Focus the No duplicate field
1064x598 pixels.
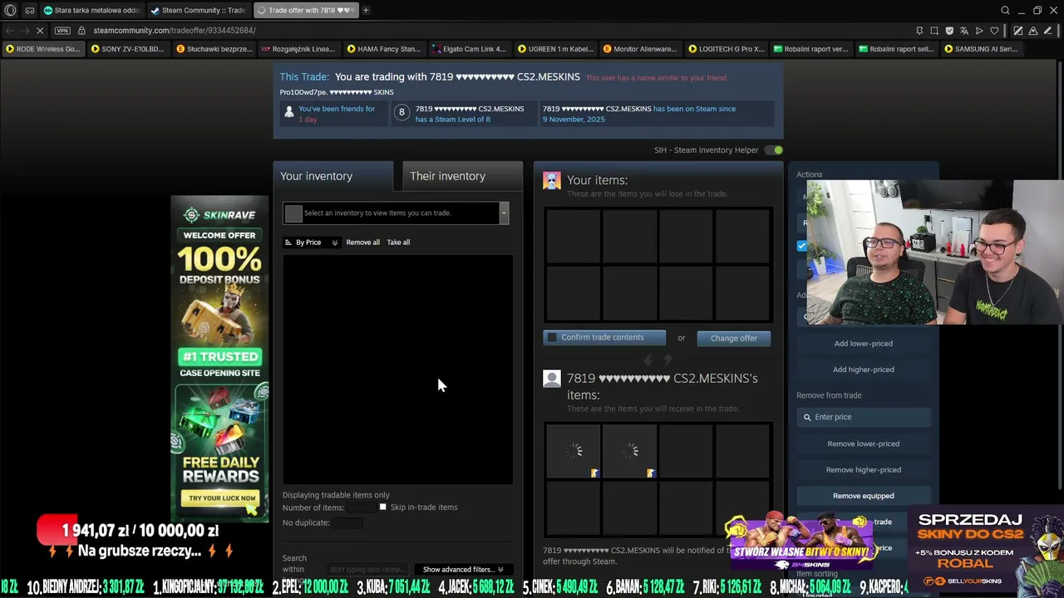[347, 522]
